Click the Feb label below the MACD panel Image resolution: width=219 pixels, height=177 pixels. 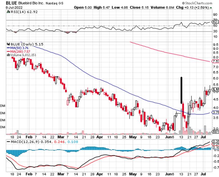(29, 174)
